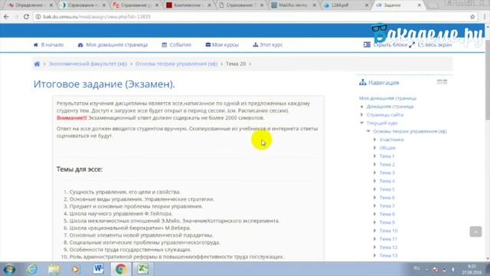
Task: Click the taskbar clock showing the date
Action: click(x=472, y=269)
